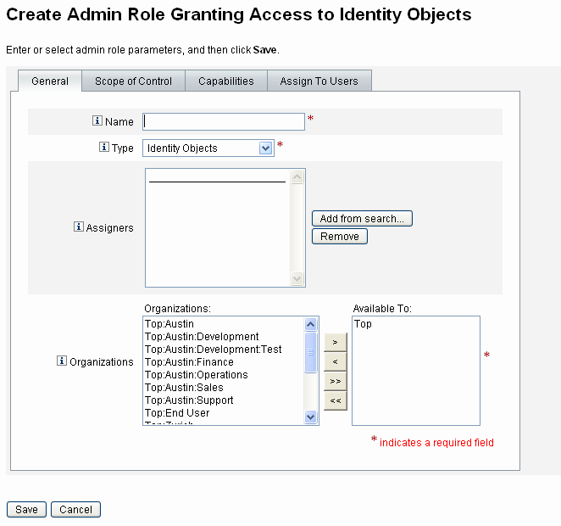Image resolution: width=561 pixels, height=526 pixels.
Task: Save the admin role
Action: [26, 510]
